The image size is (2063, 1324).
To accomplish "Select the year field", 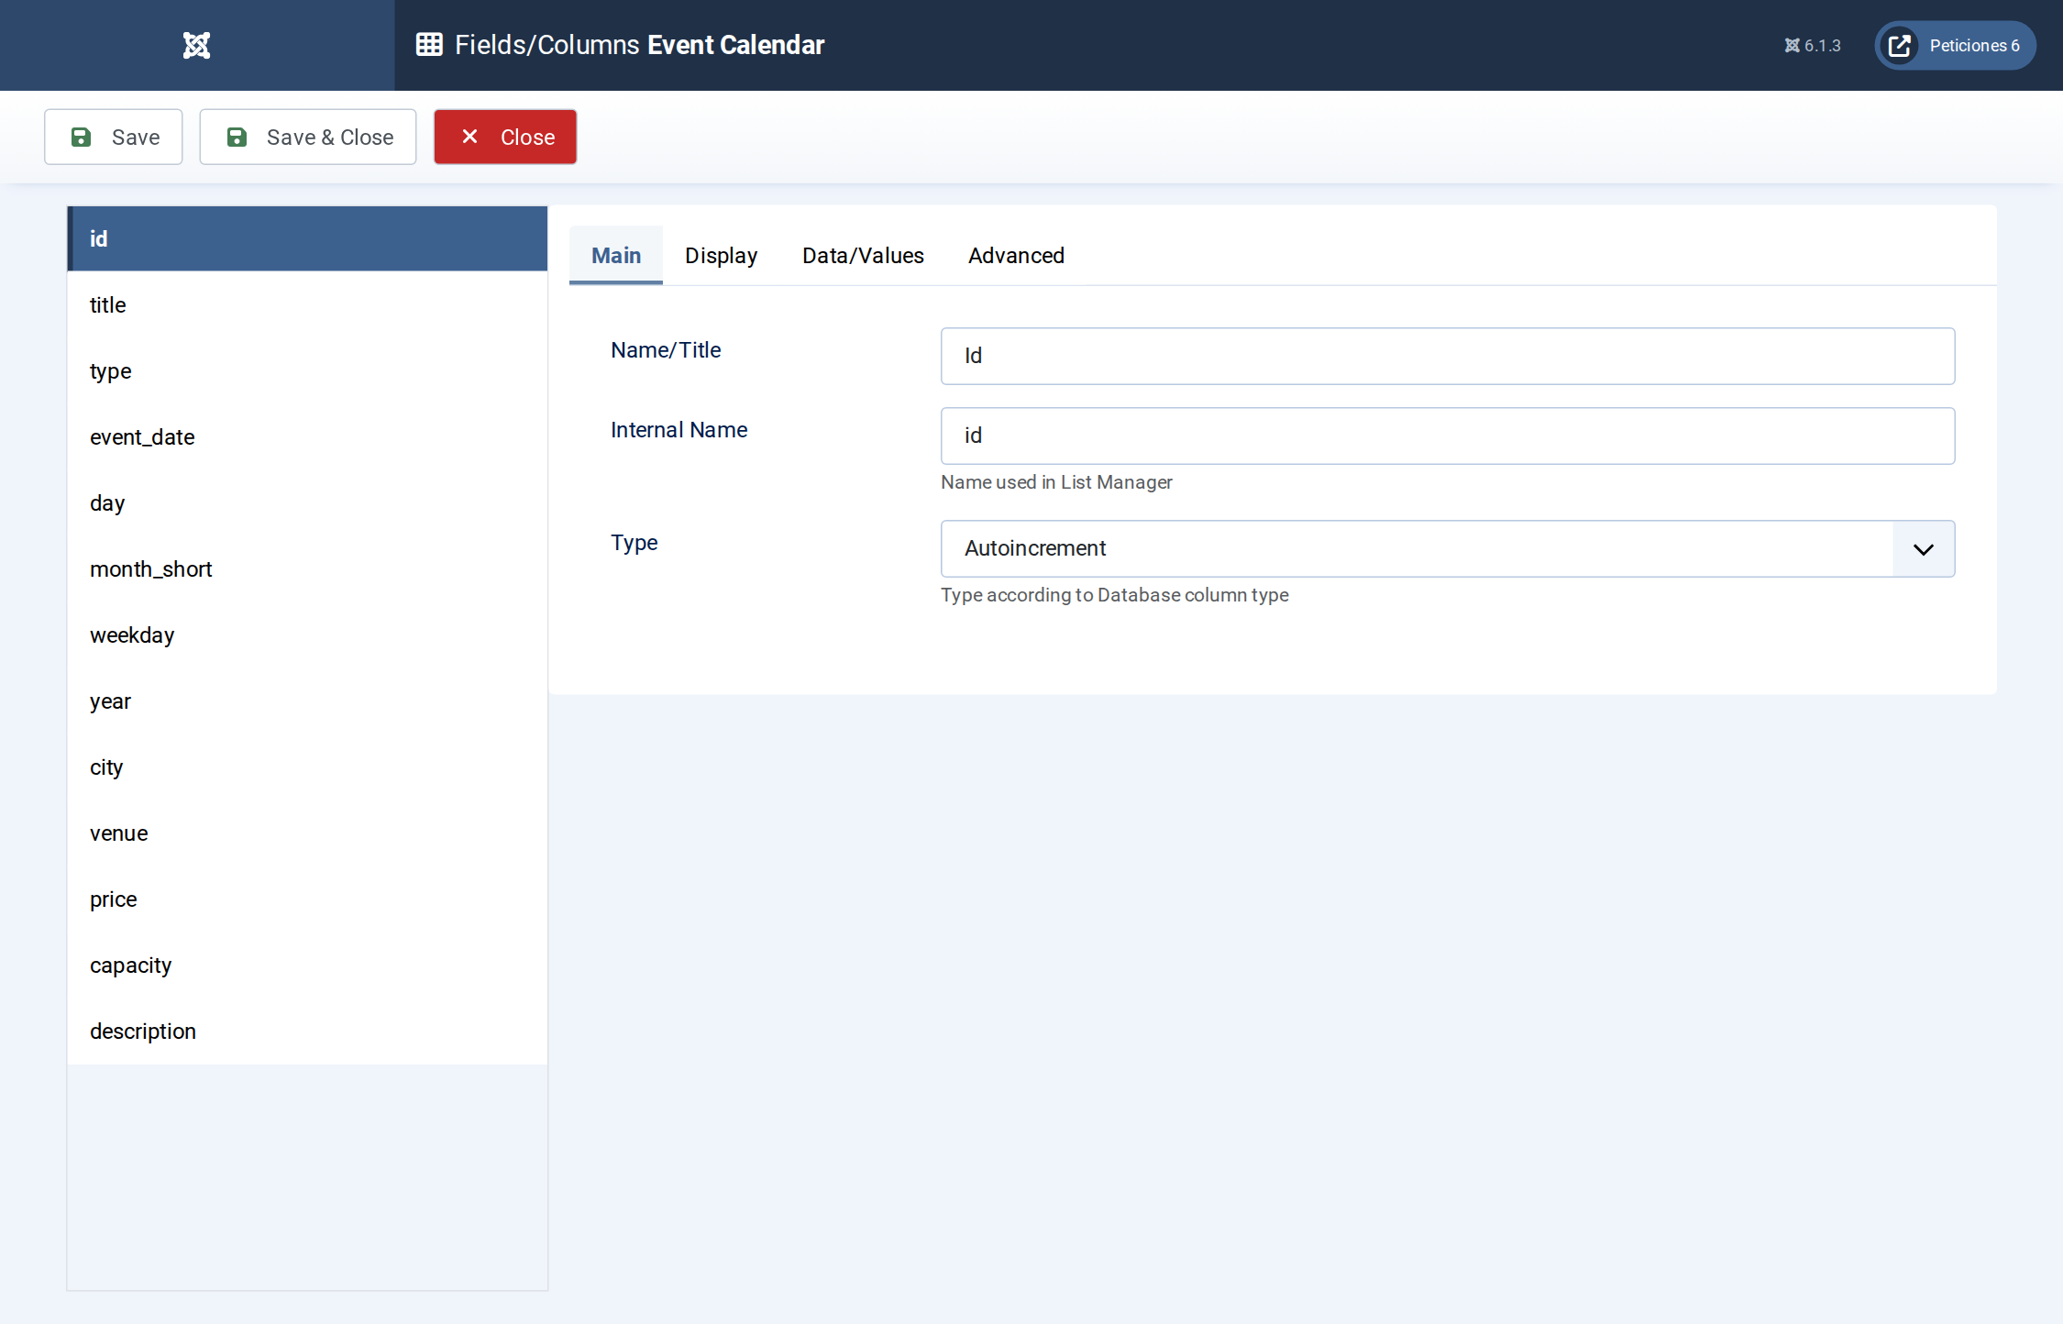I will click(307, 701).
